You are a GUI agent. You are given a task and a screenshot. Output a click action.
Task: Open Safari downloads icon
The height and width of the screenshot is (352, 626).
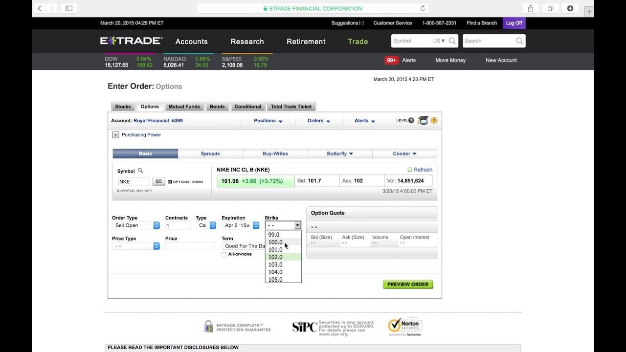pos(570,8)
